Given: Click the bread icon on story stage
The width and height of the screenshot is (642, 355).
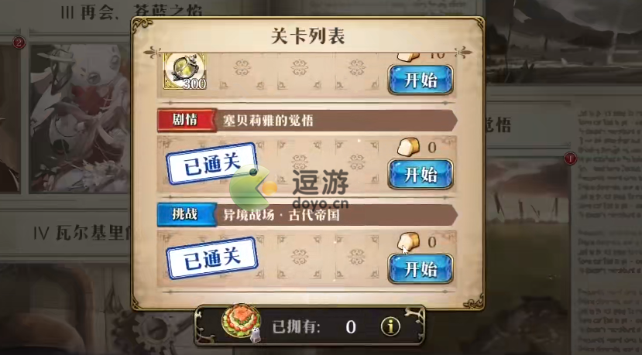Looking at the screenshot, I should coord(409,147).
